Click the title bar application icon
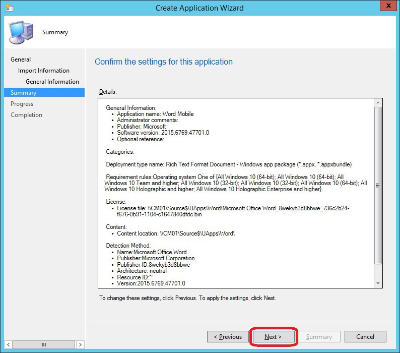 (10, 8)
